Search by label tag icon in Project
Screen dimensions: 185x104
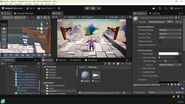click(x=114, y=64)
